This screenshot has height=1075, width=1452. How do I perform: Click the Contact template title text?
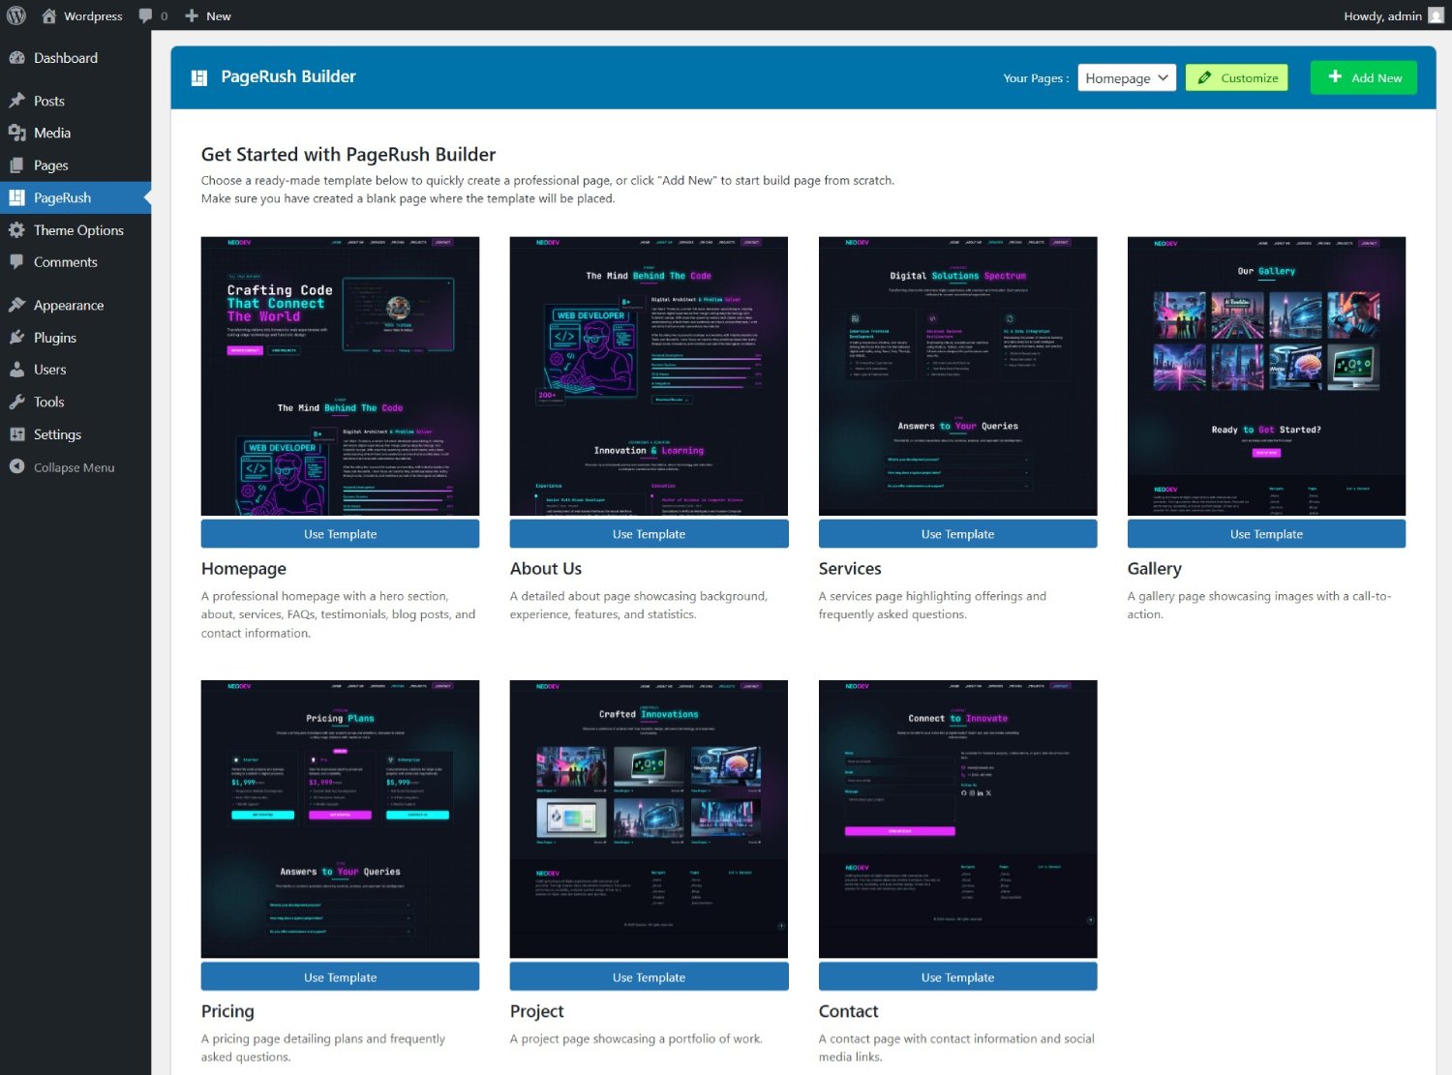(x=849, y=1011)
